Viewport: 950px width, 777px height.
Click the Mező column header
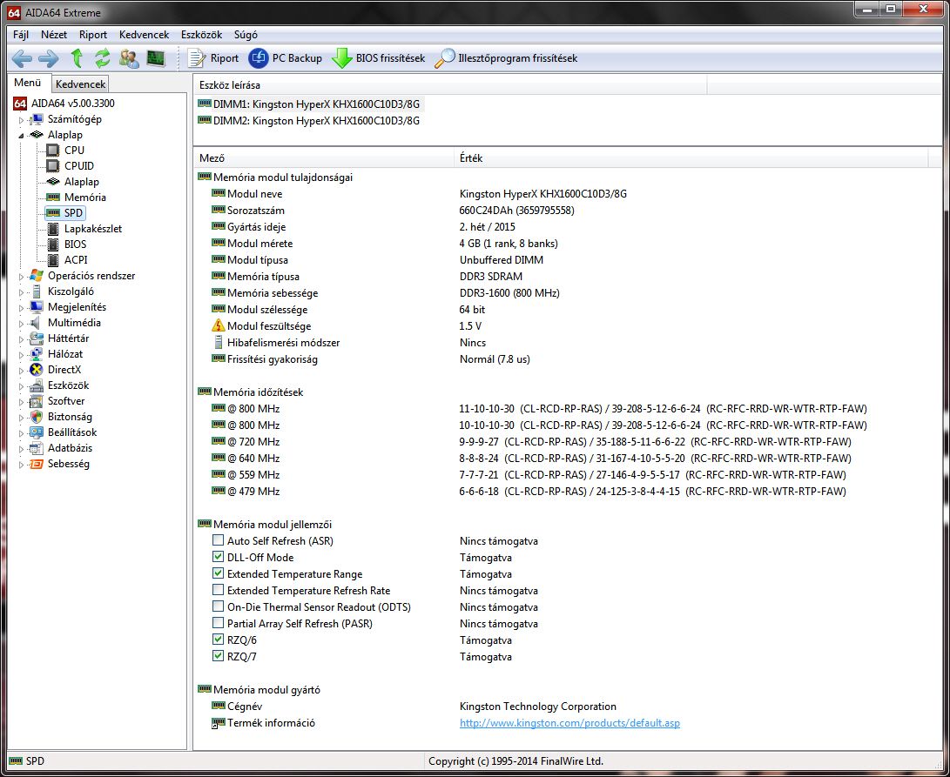(x=324, y=158)
